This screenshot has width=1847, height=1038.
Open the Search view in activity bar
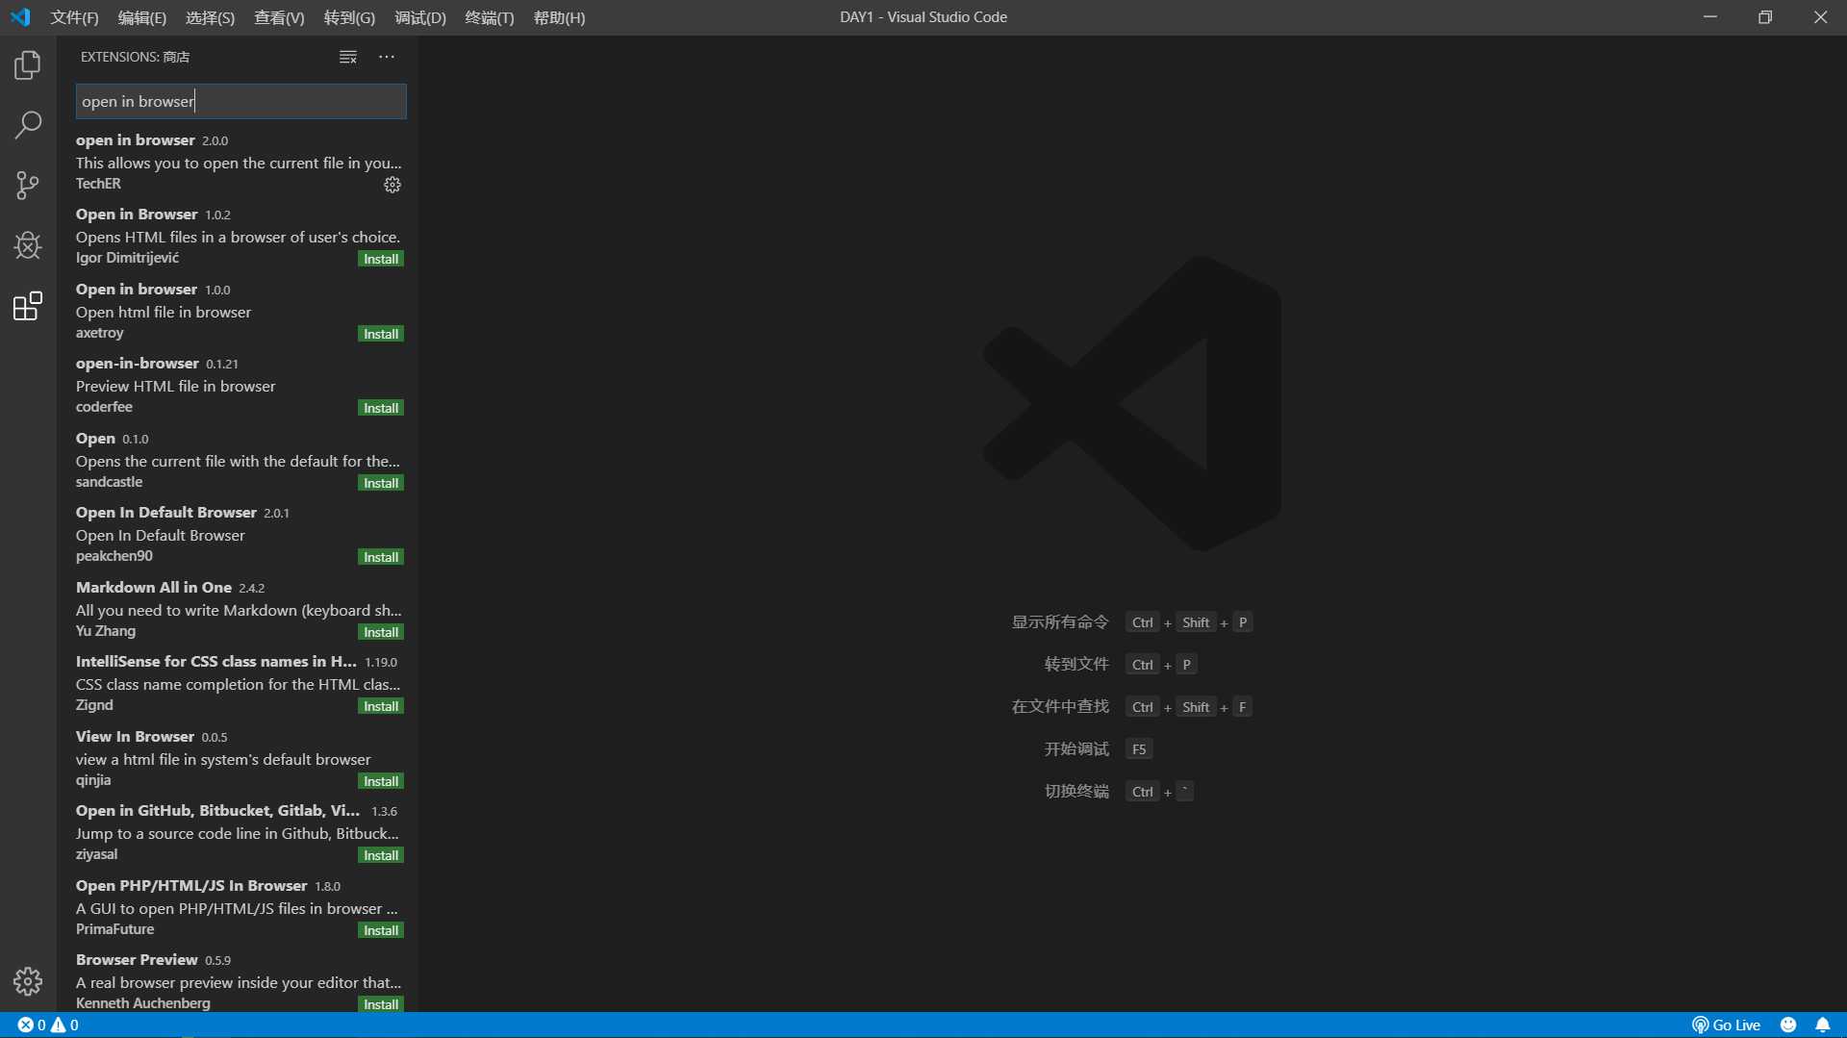28,125
